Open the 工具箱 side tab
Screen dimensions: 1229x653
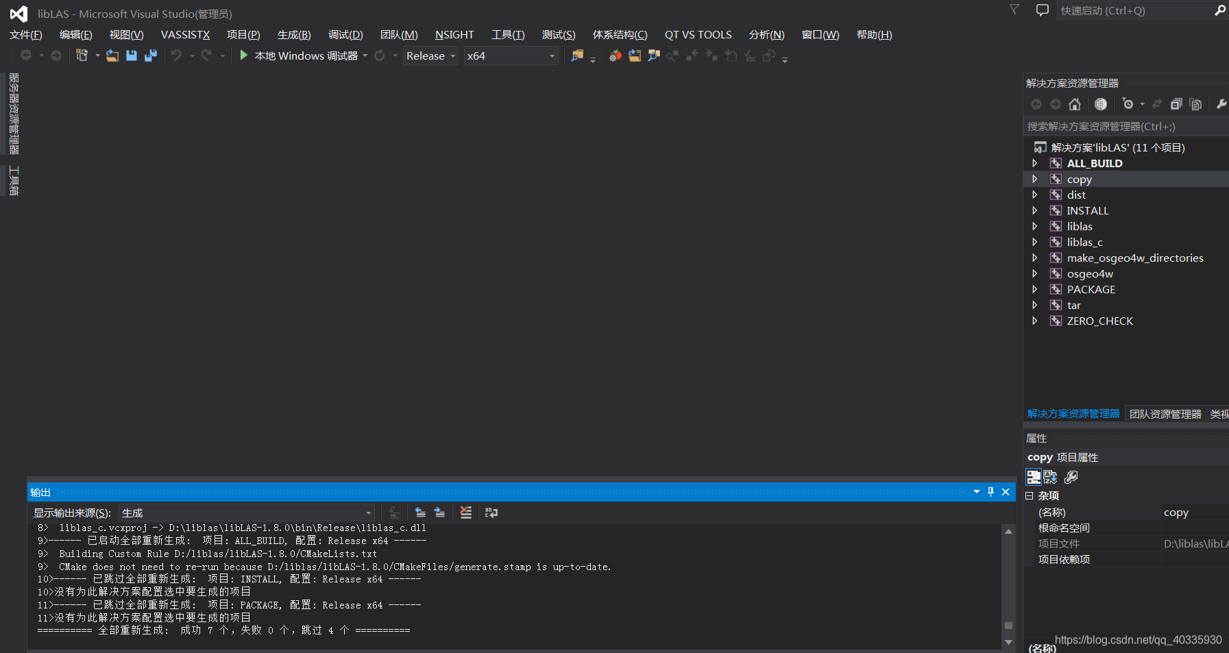click(x=13, y=181)
